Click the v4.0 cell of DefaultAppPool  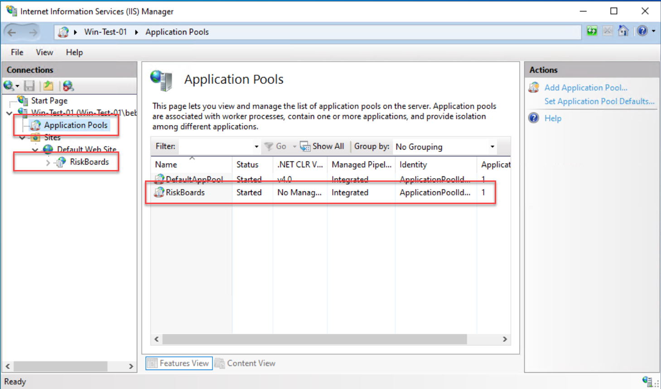point(285,180)
